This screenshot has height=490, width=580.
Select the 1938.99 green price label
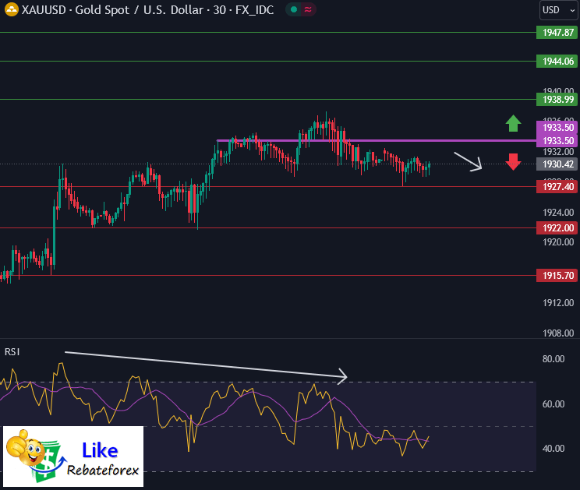click(557, 99)
